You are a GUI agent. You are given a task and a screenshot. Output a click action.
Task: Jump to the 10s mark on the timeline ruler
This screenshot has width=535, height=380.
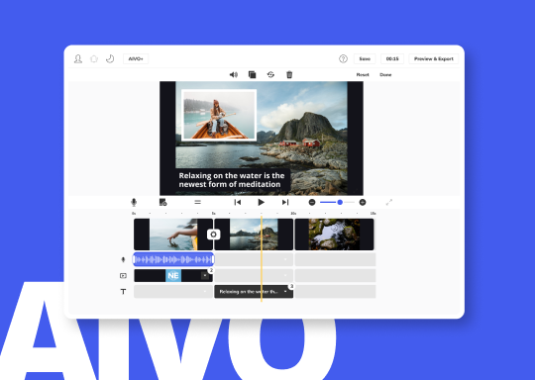[x=293, y=214]
